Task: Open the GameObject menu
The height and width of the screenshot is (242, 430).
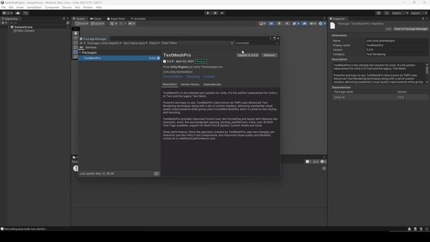Action: tap(34, 7)
